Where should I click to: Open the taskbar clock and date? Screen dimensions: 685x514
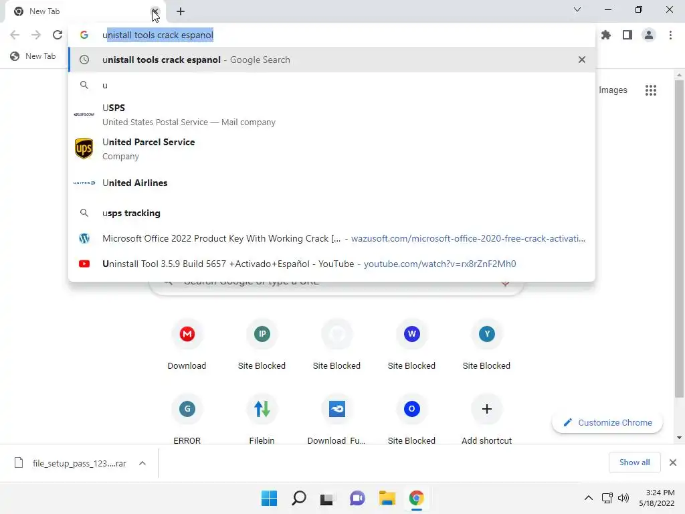[657, 498]
